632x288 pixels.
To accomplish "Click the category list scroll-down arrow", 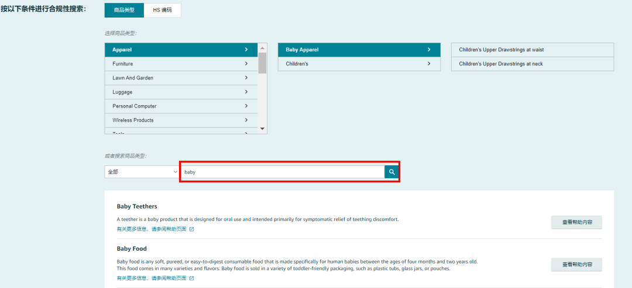I will click(262, 129).
